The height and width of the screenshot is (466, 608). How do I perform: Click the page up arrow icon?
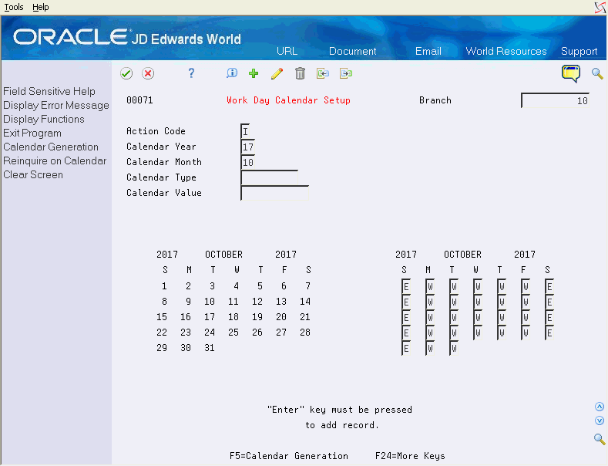(x=600, y=407)
